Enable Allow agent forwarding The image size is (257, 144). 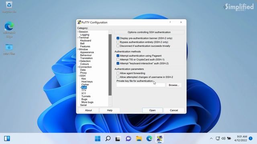coord(118,73)
